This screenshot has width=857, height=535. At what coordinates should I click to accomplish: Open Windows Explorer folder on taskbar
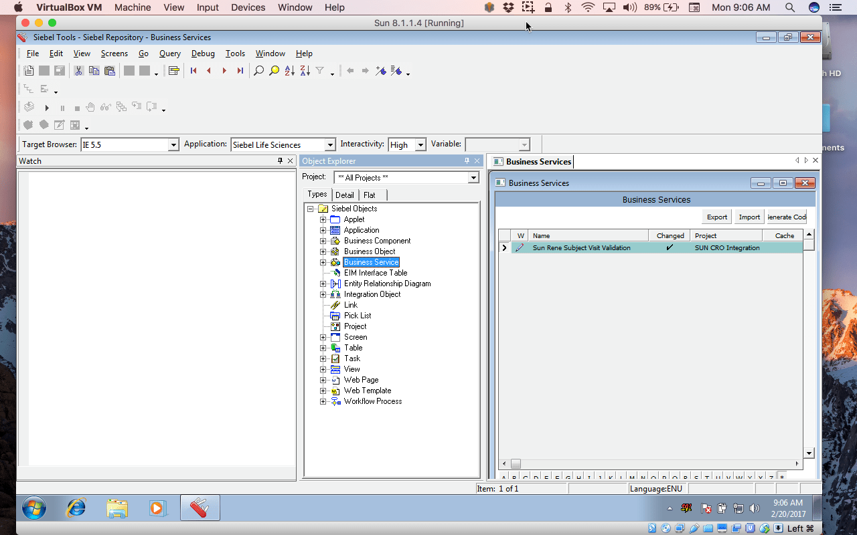[116, 508]
